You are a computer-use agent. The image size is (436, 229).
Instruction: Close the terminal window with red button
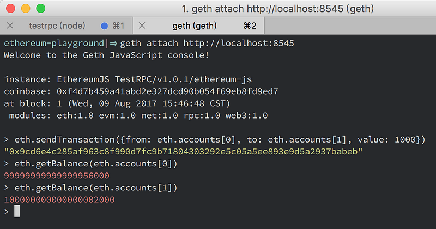click(10, 9)
